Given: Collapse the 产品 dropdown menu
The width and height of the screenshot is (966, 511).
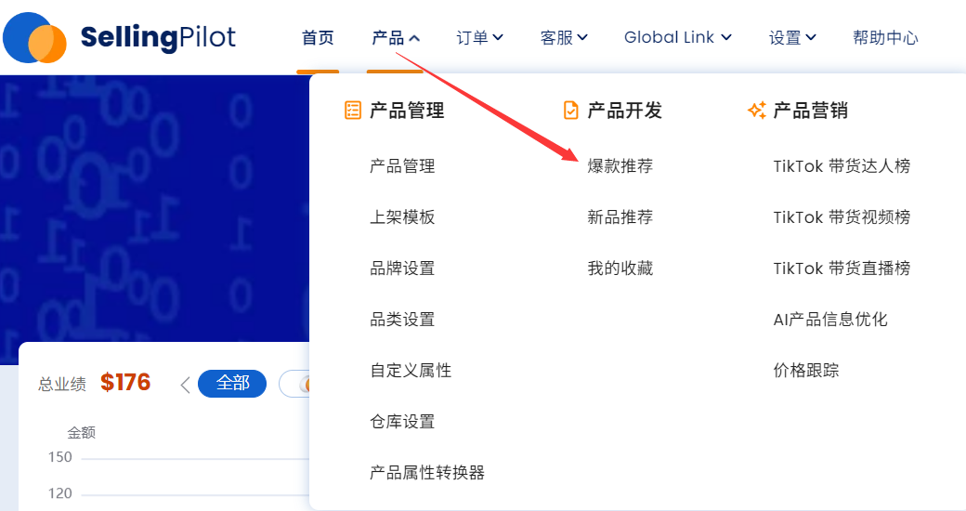Looking at the screenshot, I should [396, 37].
